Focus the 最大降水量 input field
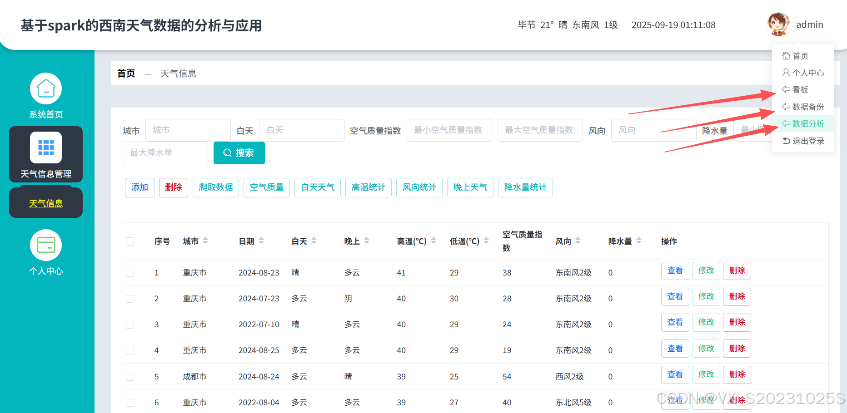The width and height of the screenshot is (847, 413). (165, 153)
